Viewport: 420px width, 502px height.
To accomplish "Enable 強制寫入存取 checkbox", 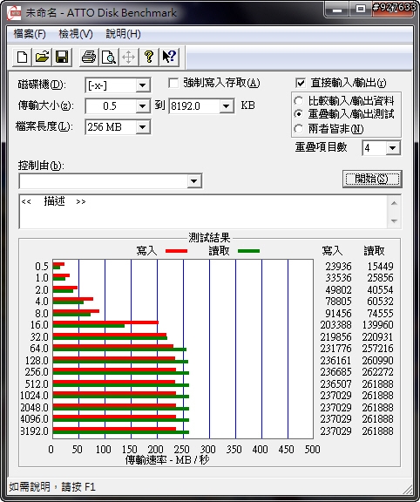I will (x=173, y=84).
